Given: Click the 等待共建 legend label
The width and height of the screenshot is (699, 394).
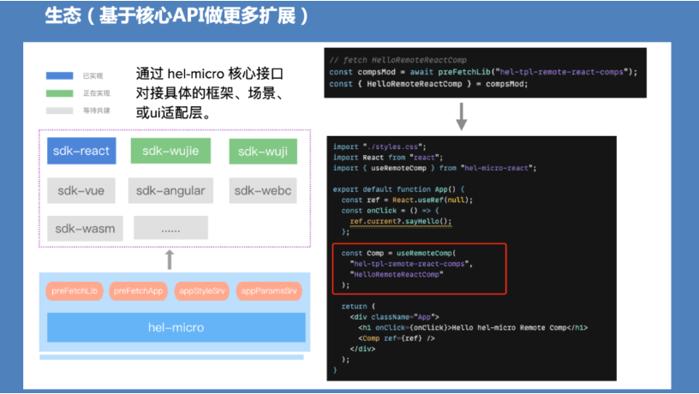Looking at the screenshot, I should point(96,110).
